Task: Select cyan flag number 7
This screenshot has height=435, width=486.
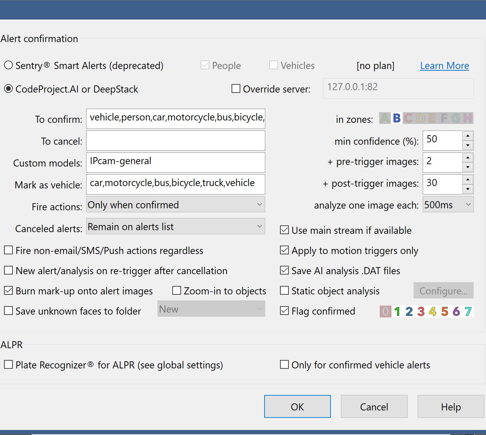Action: tap(468, 312)
